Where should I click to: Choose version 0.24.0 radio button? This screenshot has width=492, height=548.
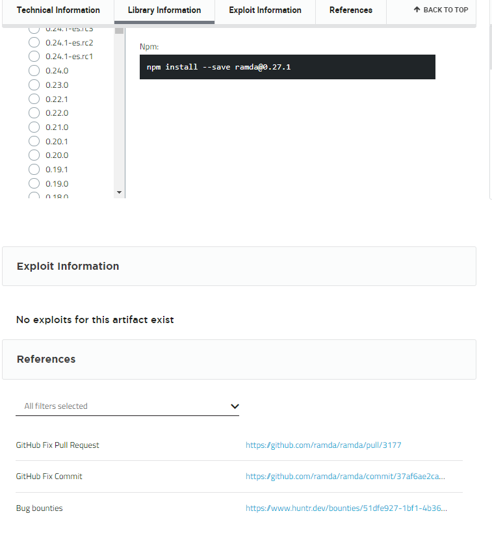(34, 71)
